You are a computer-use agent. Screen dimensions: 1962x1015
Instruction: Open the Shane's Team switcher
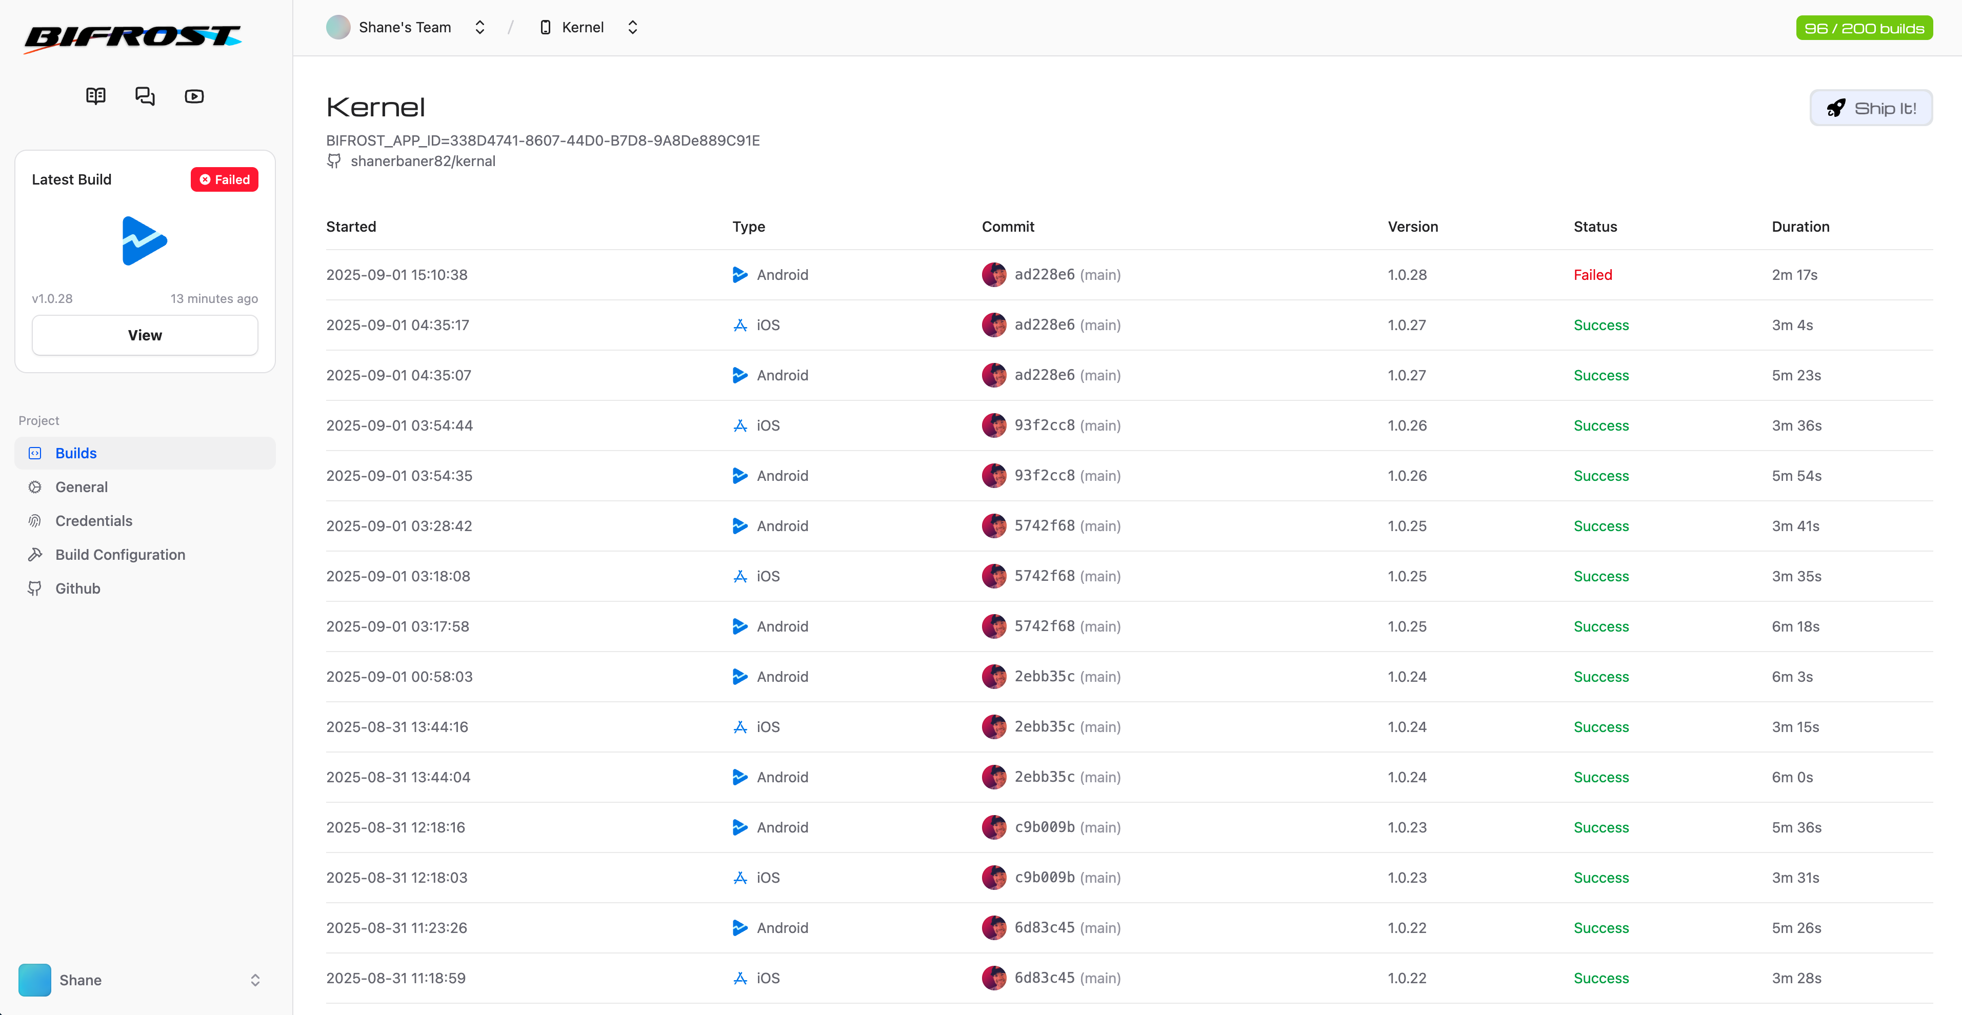tap(480, 27)
